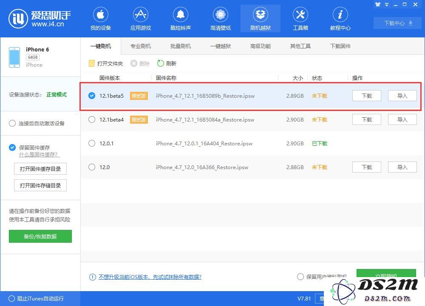The width and height of the screenshot is (425, 306).
Task: Click 测试版 badge on 12.1beta5 row
Action: click(139, 96)
